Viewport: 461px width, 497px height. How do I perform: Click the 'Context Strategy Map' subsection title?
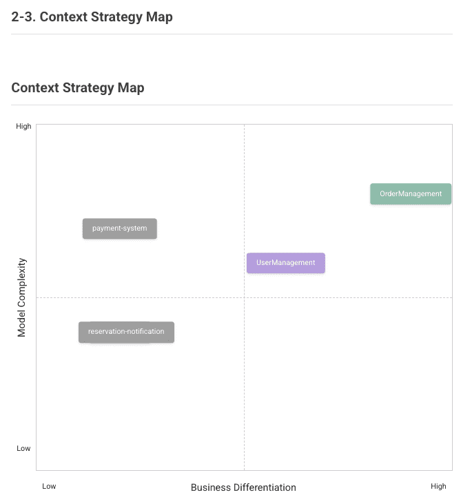(x=78, y=87)
